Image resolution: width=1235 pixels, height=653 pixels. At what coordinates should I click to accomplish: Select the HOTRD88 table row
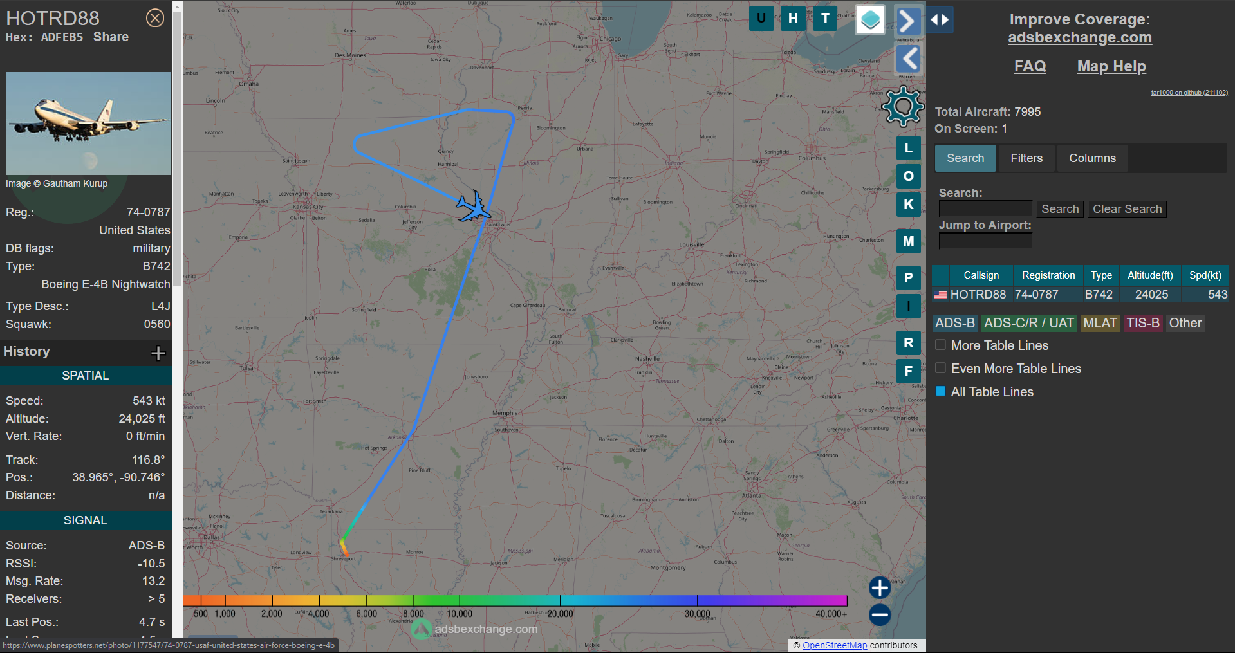tap(1080, 294)
